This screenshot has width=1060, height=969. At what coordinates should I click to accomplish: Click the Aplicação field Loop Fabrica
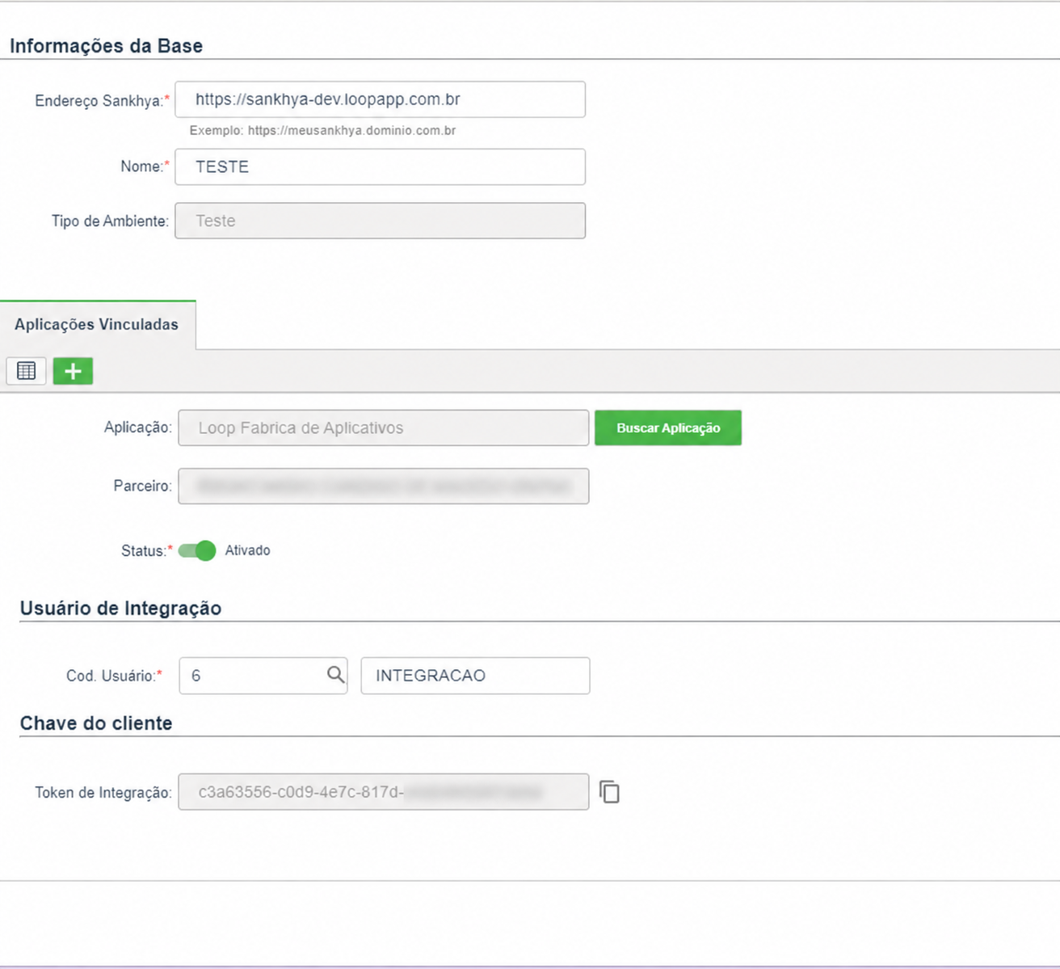coord(384,428)
